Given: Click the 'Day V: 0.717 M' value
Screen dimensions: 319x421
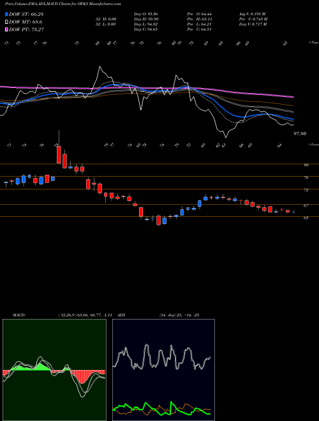Looking at the screenshot, I should pyautogui.click(x=253, y=24).
